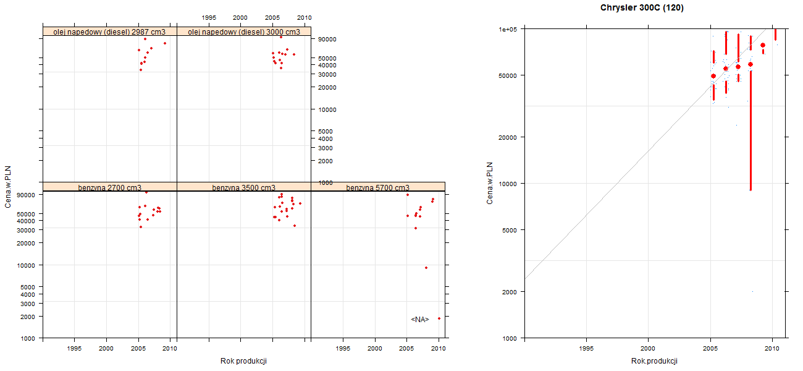Click the "2000" tick below the benzyna 2700 panel
Screen dimensions: 803x371
[x=106, y=349]
